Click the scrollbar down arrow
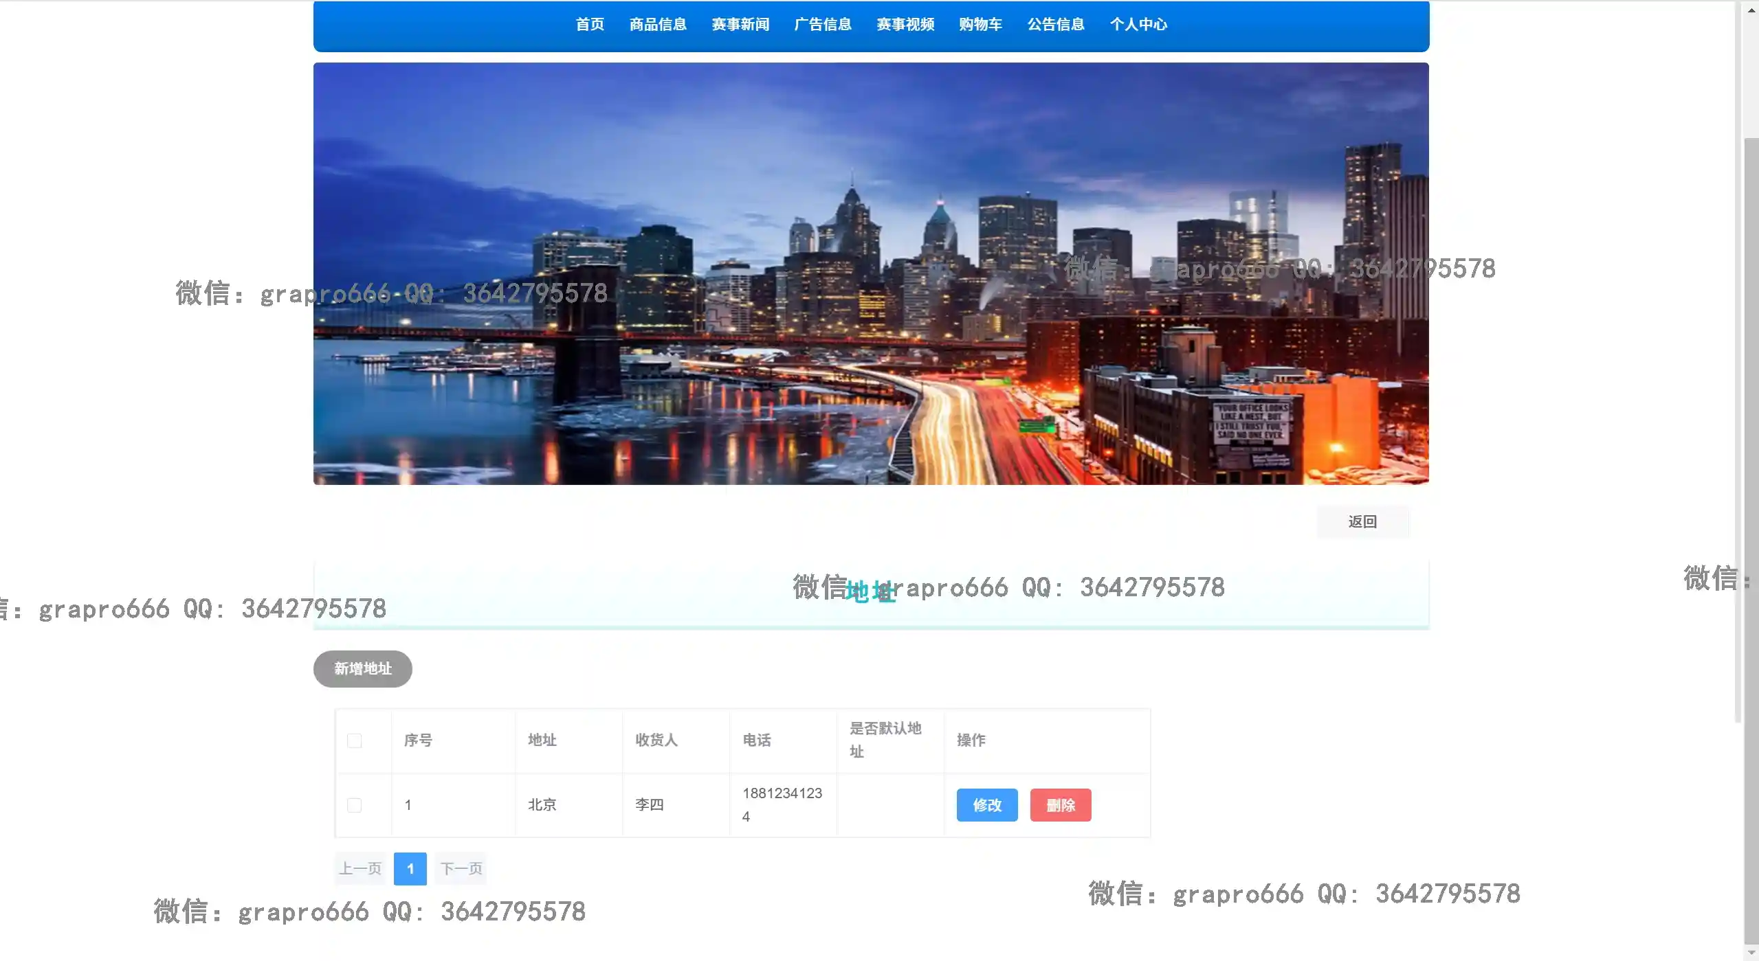Image resolution: width=1759 pixels, height=961 pixels. (1751, 953)
